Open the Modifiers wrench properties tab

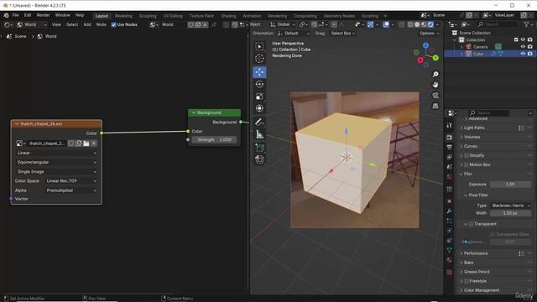tap(450, 211)
